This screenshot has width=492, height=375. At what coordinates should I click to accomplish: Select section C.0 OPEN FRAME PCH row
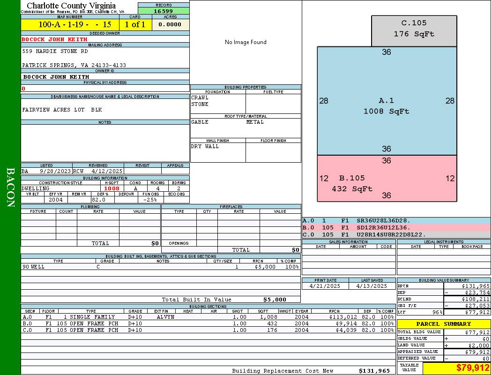click(208, 330)
